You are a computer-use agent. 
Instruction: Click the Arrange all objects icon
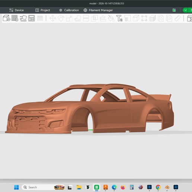(x=32, y=18)
